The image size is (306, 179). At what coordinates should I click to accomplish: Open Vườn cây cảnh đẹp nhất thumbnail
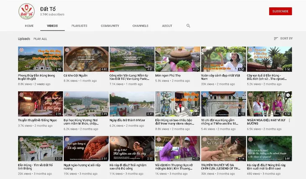click(x=223, y=59)
